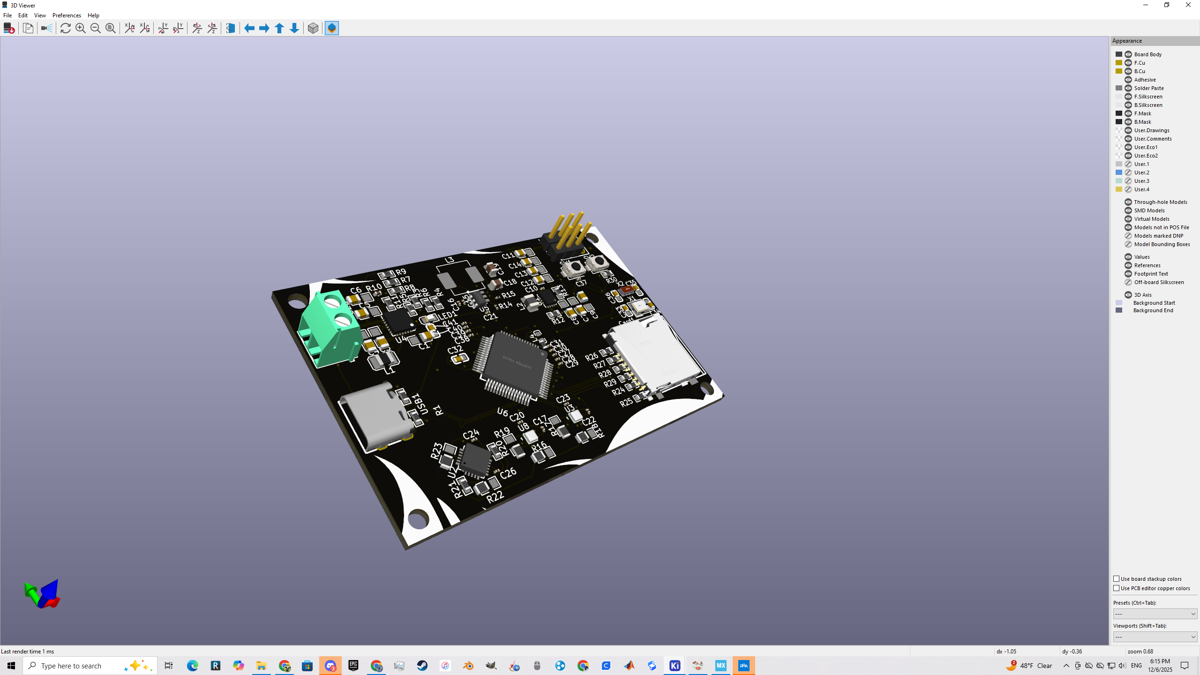Toggle Through-hole Models visibility

1128,202
